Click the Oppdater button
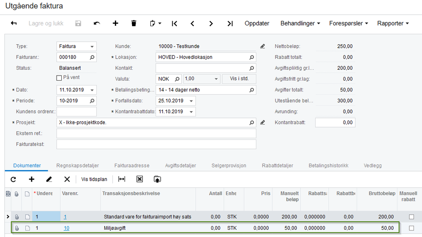 tap(257, 24)
